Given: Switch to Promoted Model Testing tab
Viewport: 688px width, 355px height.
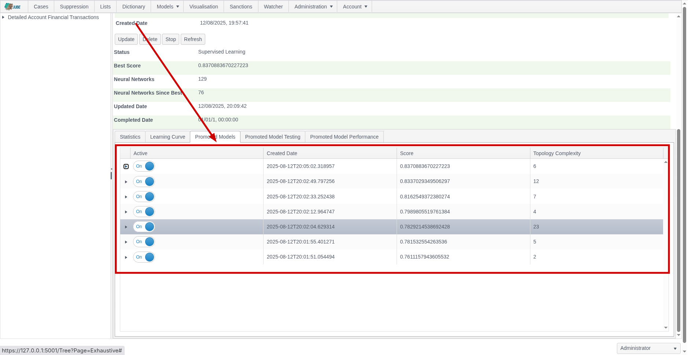Looking at the screenshot, I should (x=273, y=137).
